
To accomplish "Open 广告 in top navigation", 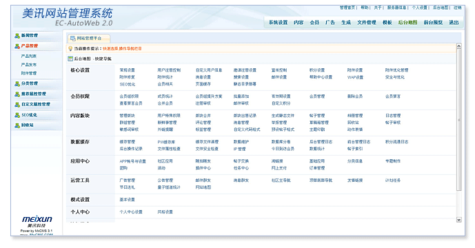I will point(330,23).
